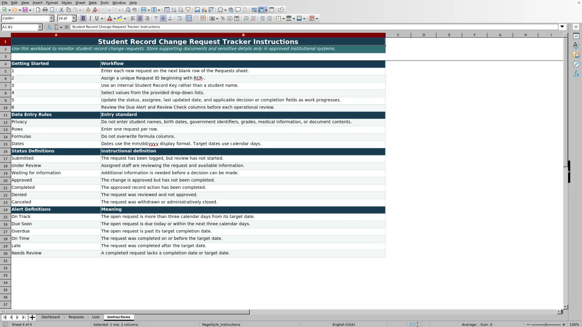Click the Format as Percent icon
Image resolution: width=582 pixels, height=327 pixels.
point(223,18)
